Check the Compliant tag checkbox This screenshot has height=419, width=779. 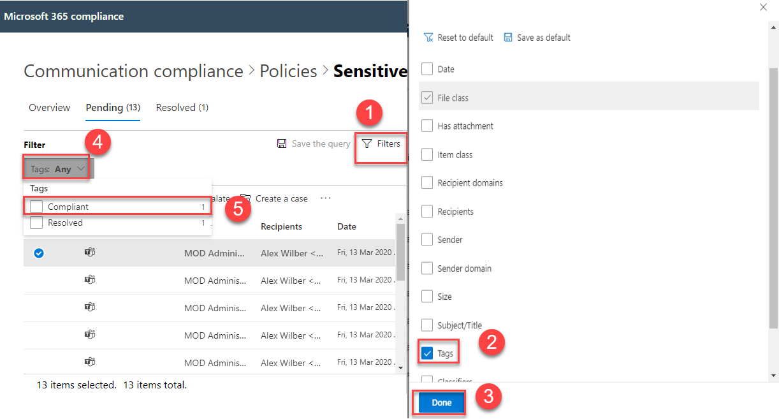point(36,207)
